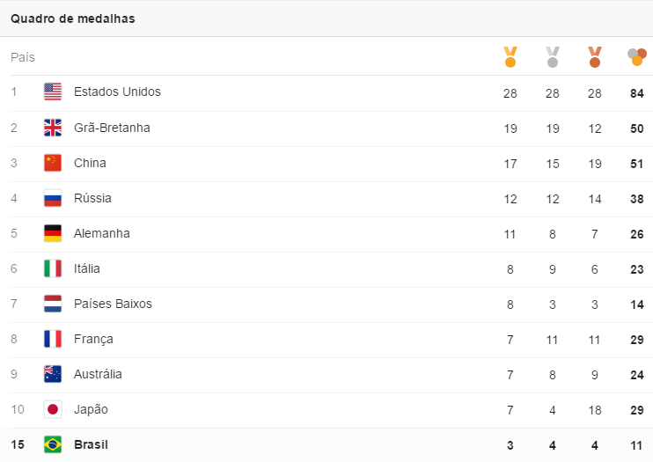Image resolution: width=653 pixels, height=462 pixels.
Task: Click the United States flag icon
Action: pyautogui.click(x=53, y=92)
